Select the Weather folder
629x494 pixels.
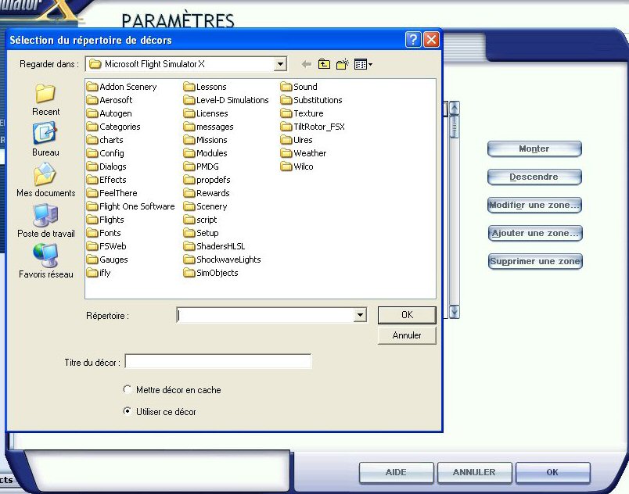tap(304, 153)
